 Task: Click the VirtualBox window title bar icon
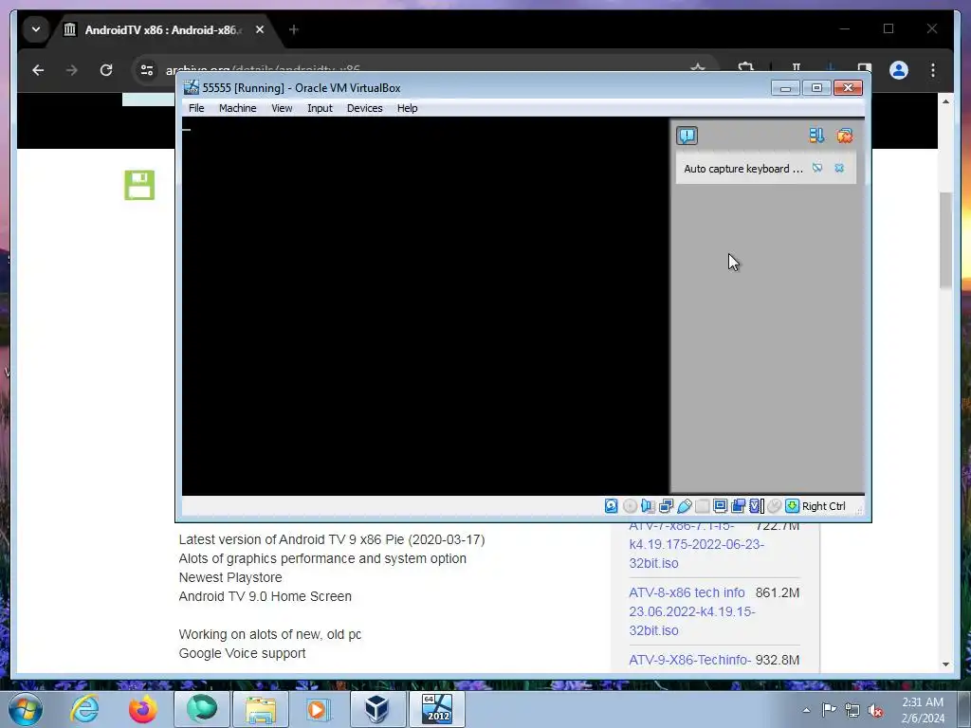pyautogui.click(x=192, y=88)
